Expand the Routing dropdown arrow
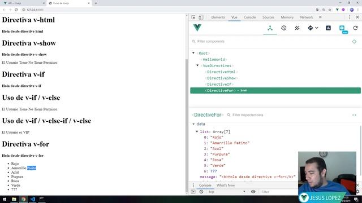362x203 pixels. coord(317,28)
